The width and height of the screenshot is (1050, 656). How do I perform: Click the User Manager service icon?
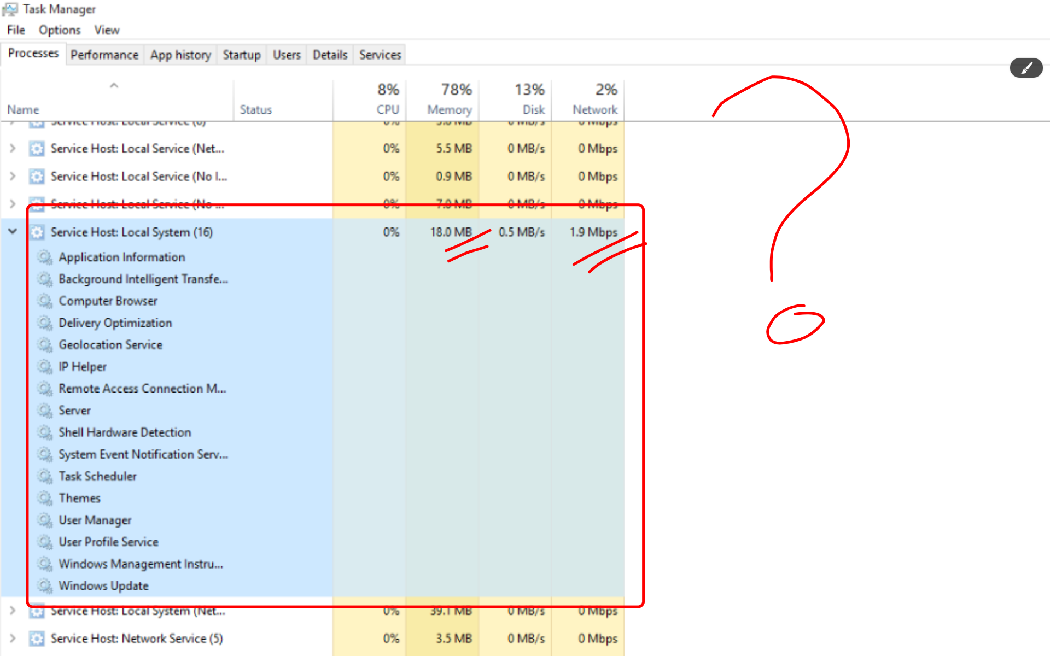click(45, 520)
